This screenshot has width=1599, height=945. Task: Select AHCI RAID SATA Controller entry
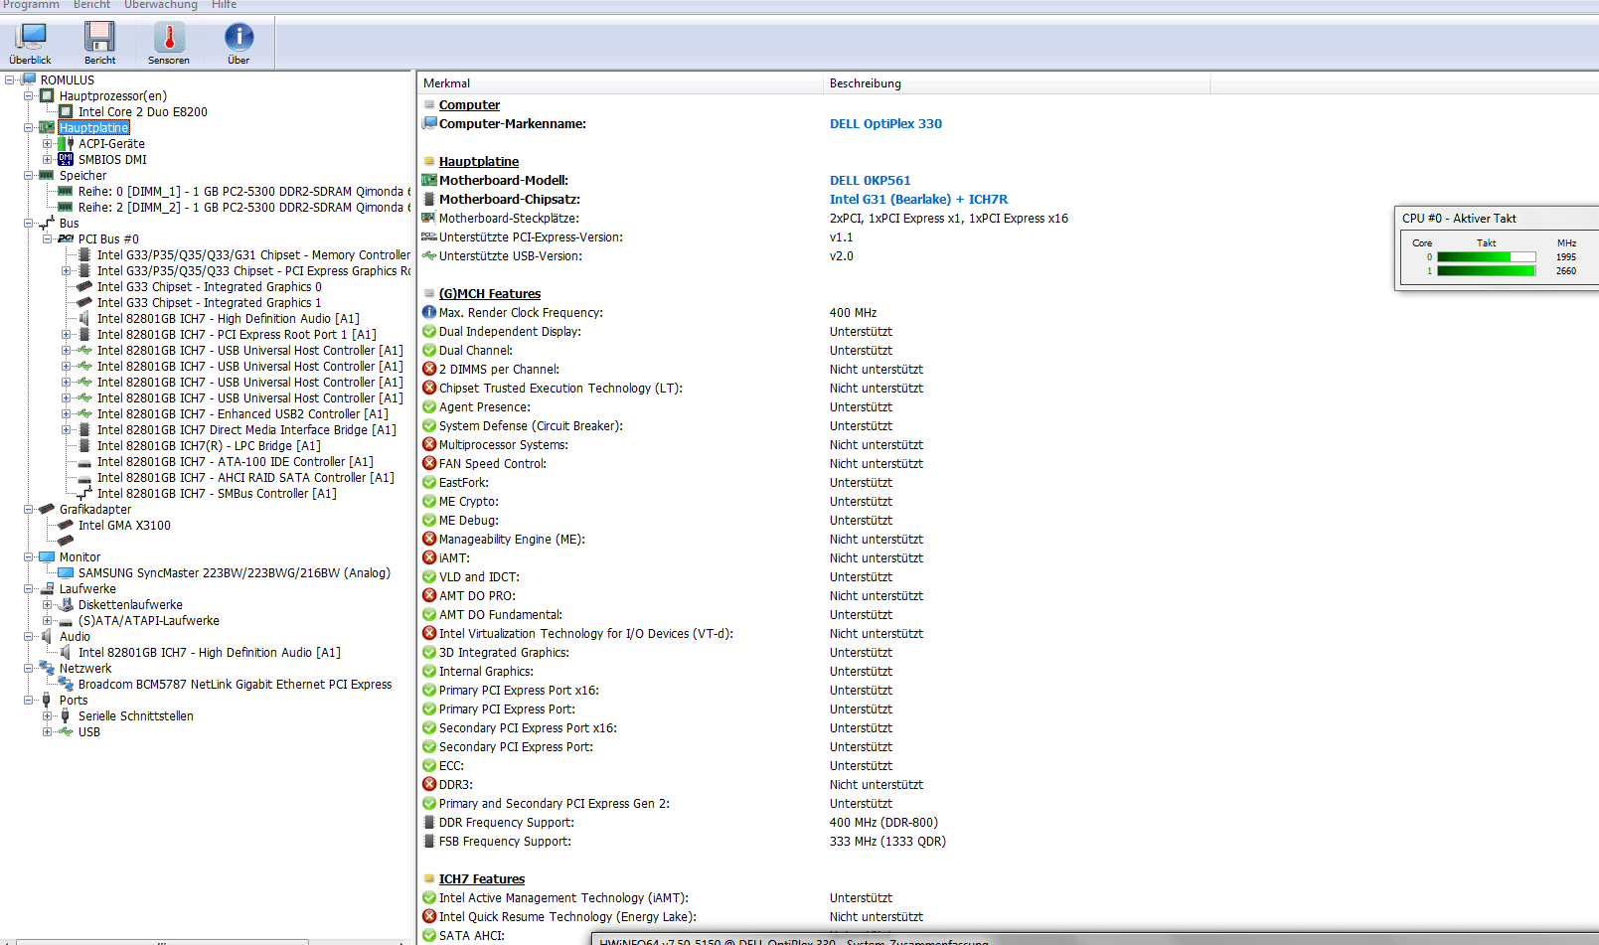click(x=245, y=477)
